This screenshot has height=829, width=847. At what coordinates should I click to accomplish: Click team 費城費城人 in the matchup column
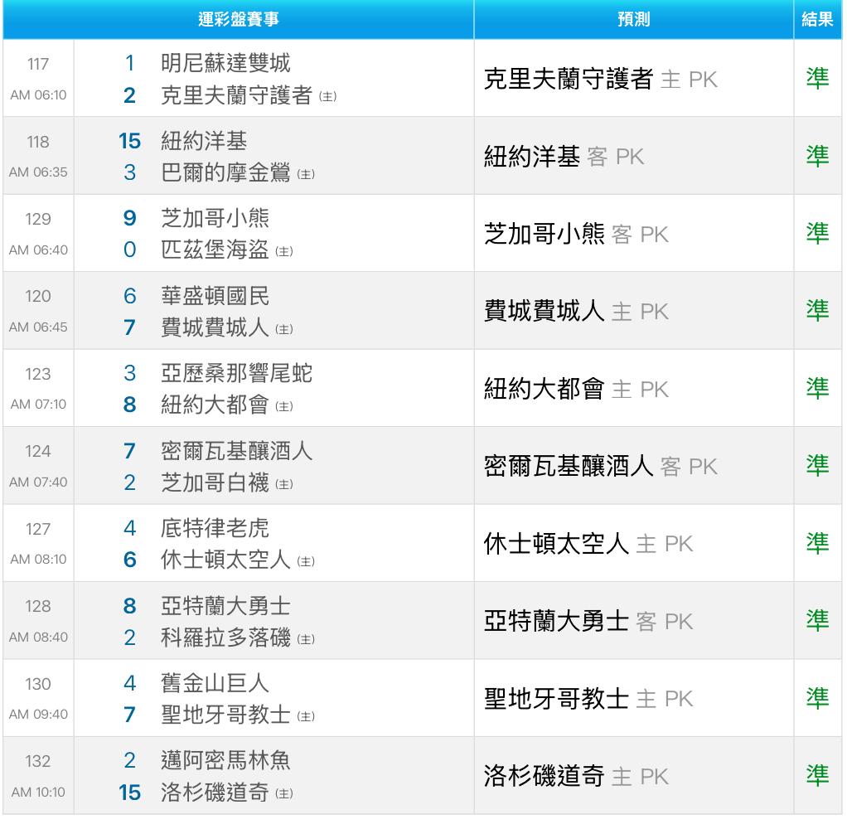click(x=215, y=327)
